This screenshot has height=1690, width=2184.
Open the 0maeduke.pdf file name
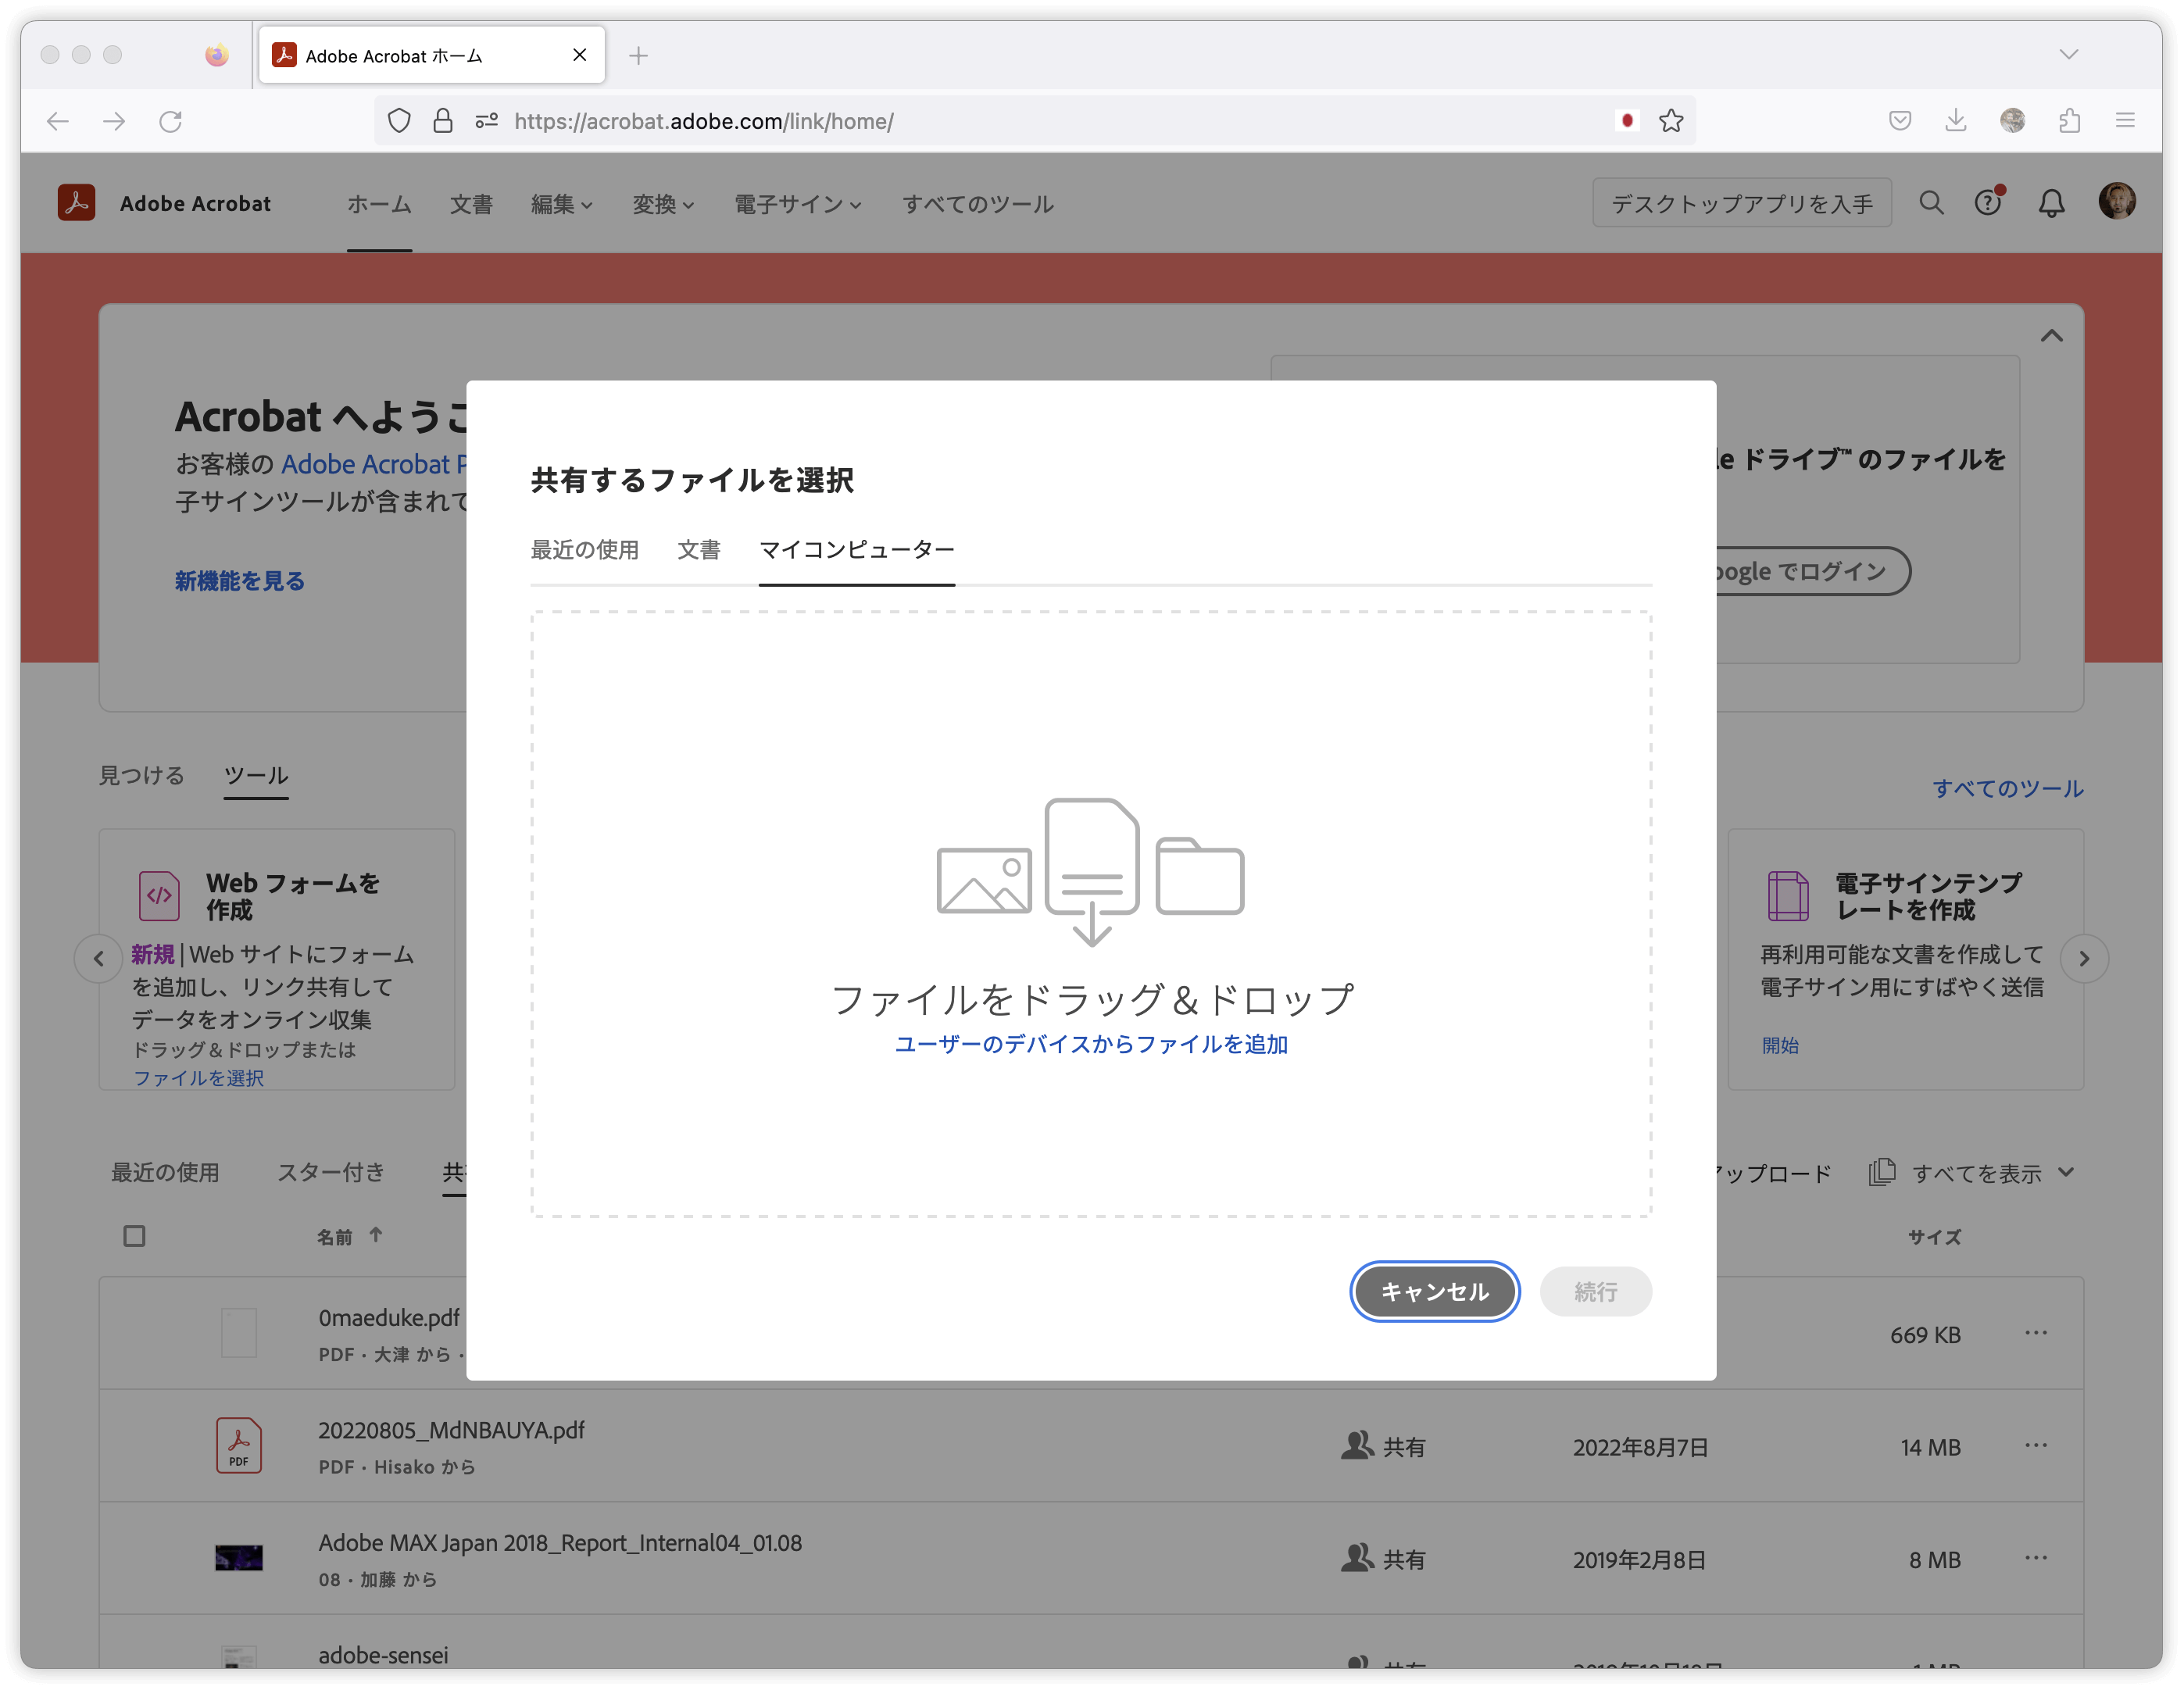click(389, 1317)
